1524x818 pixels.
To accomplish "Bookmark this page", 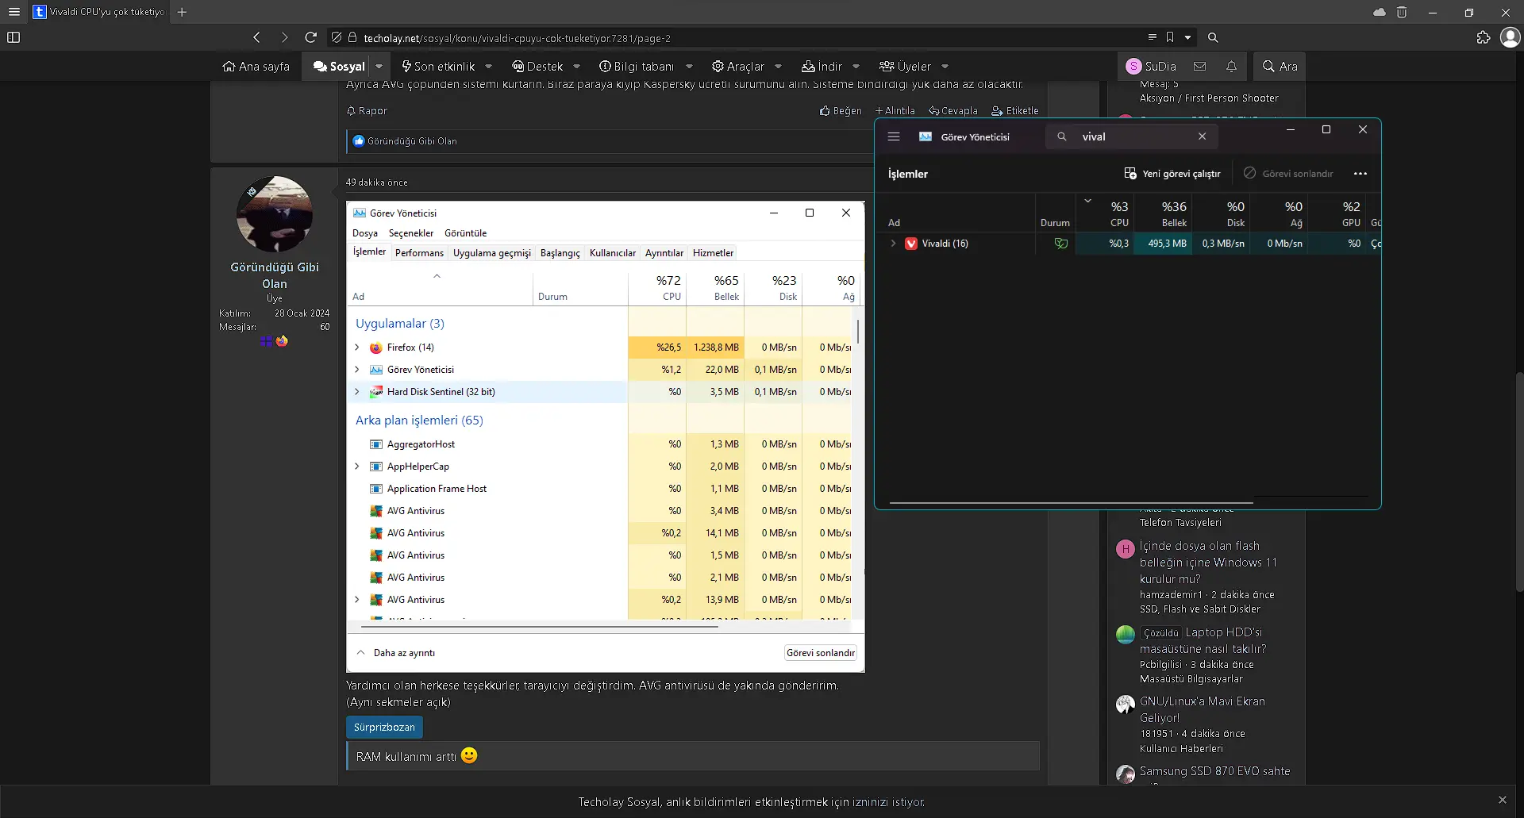I will click(1170, 37).
